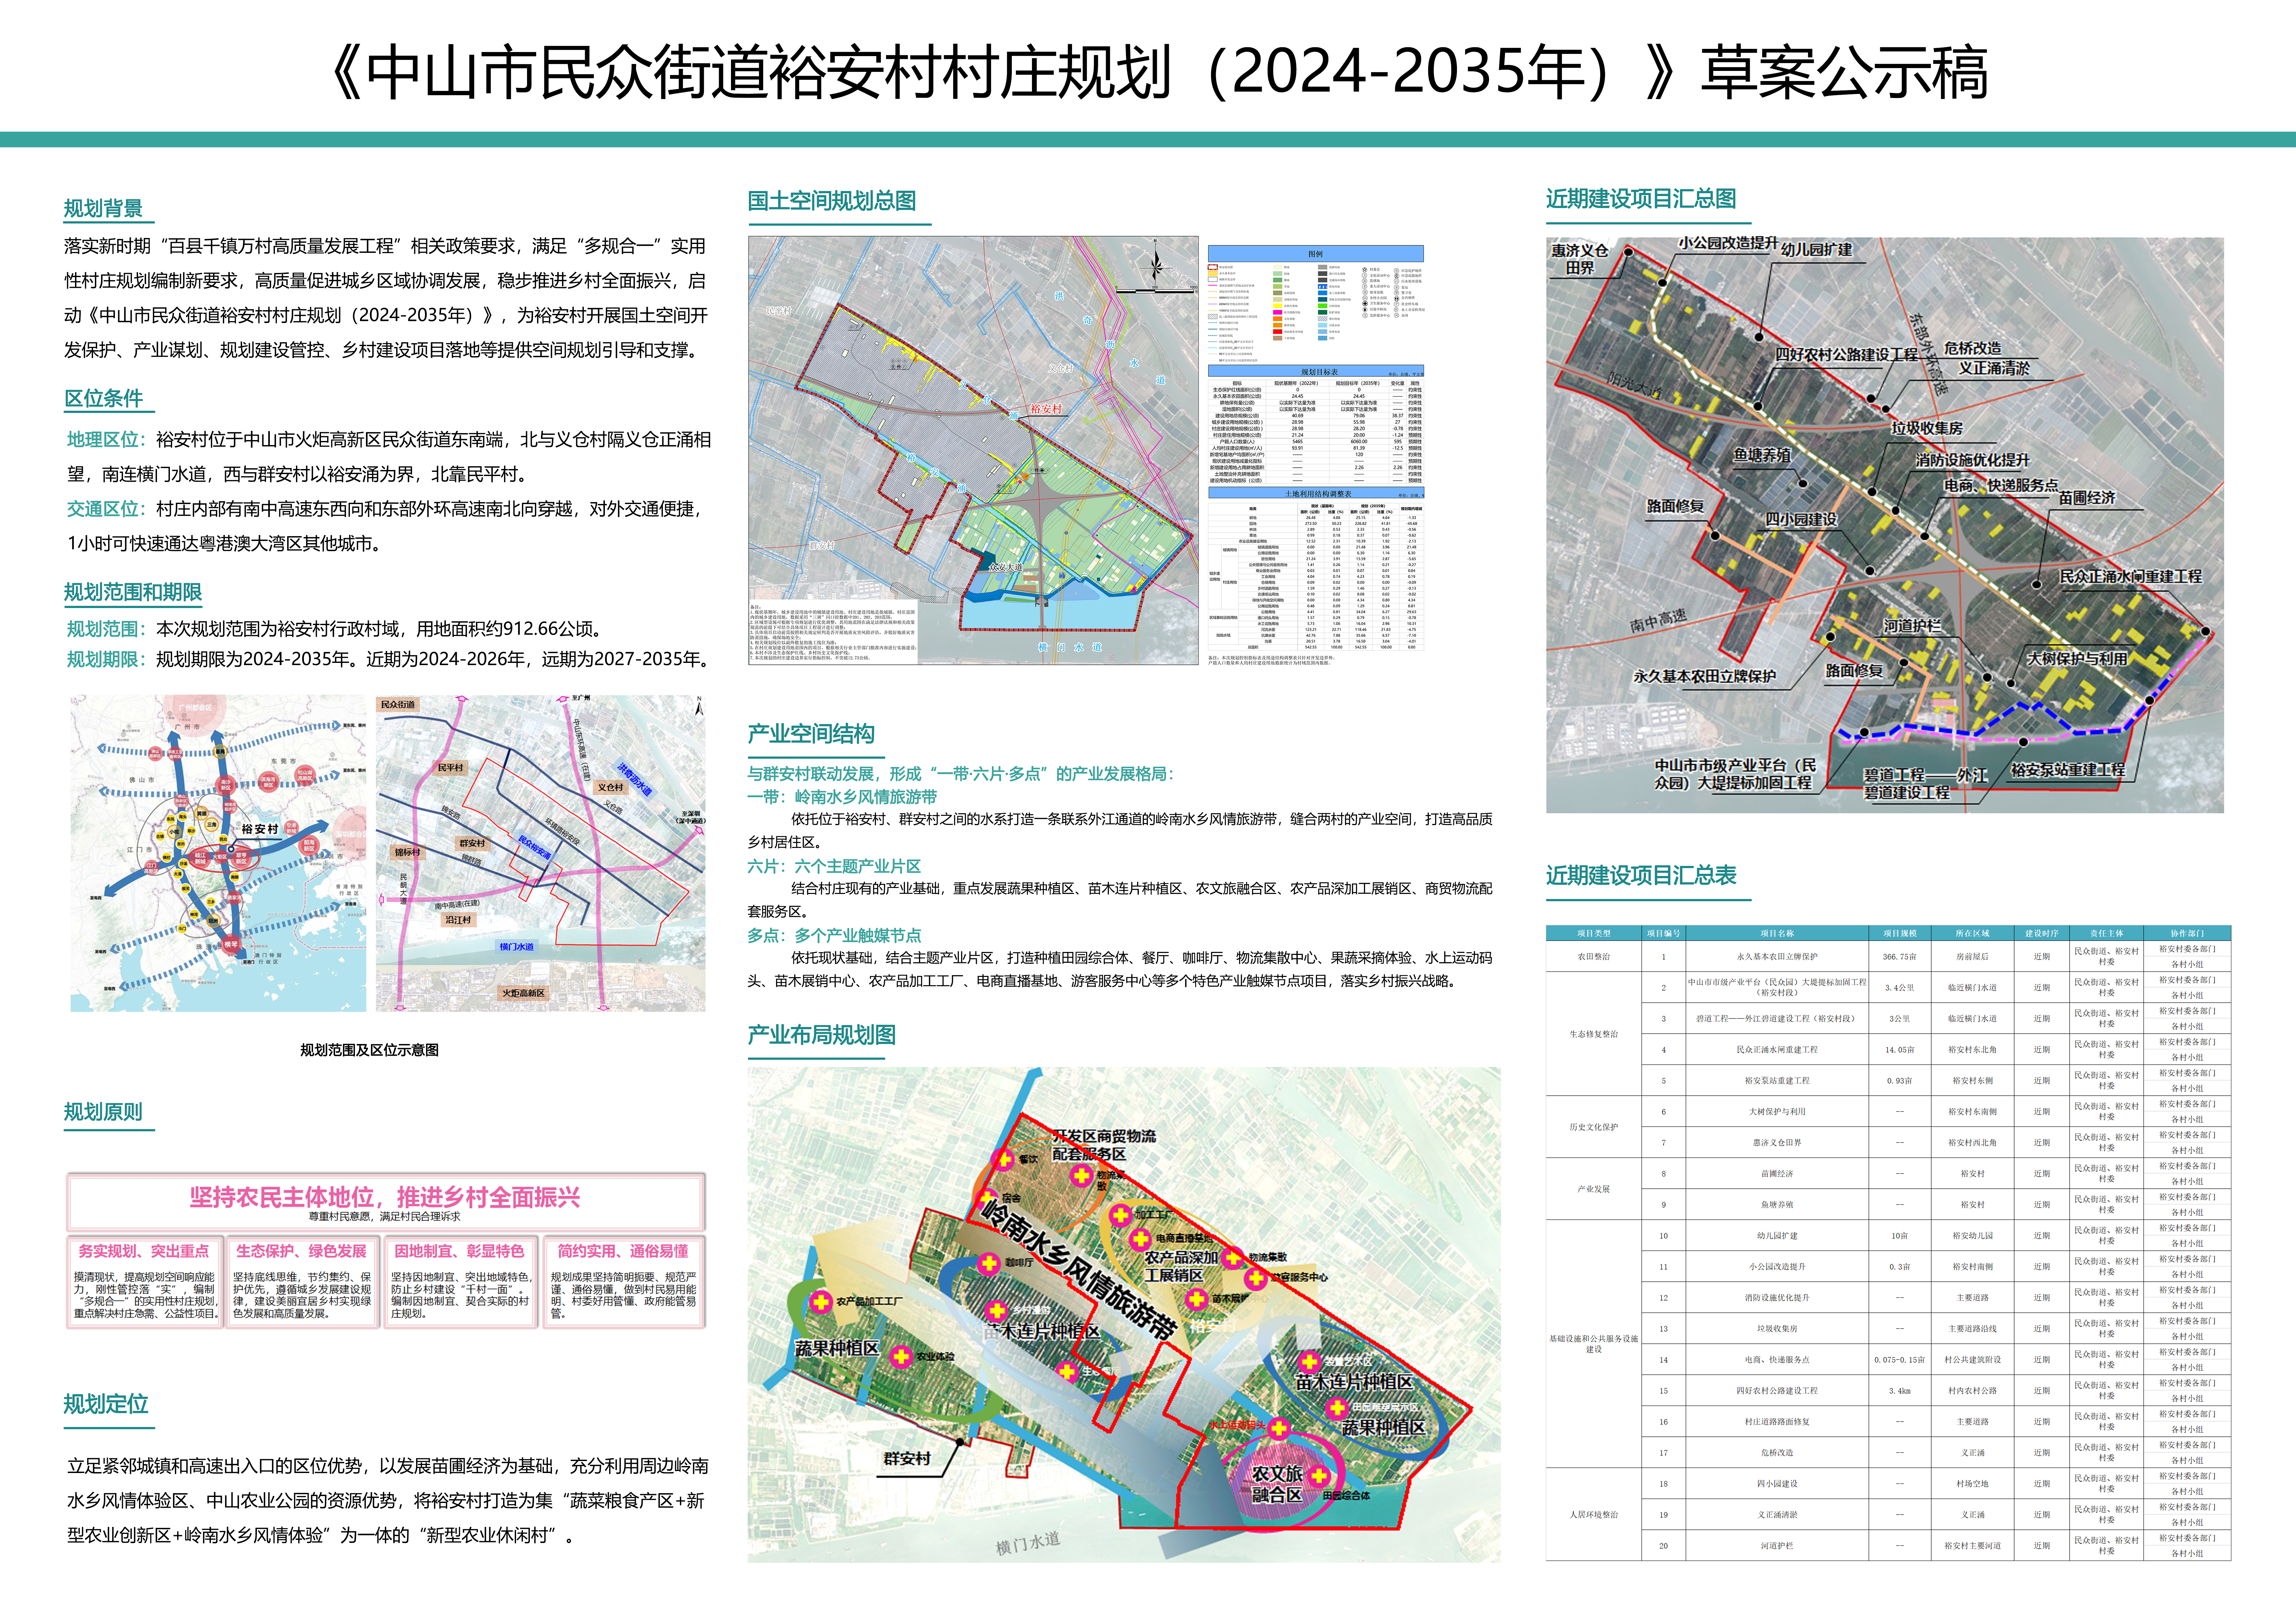Open the planning scope map with red boundary

coord(541,853)
